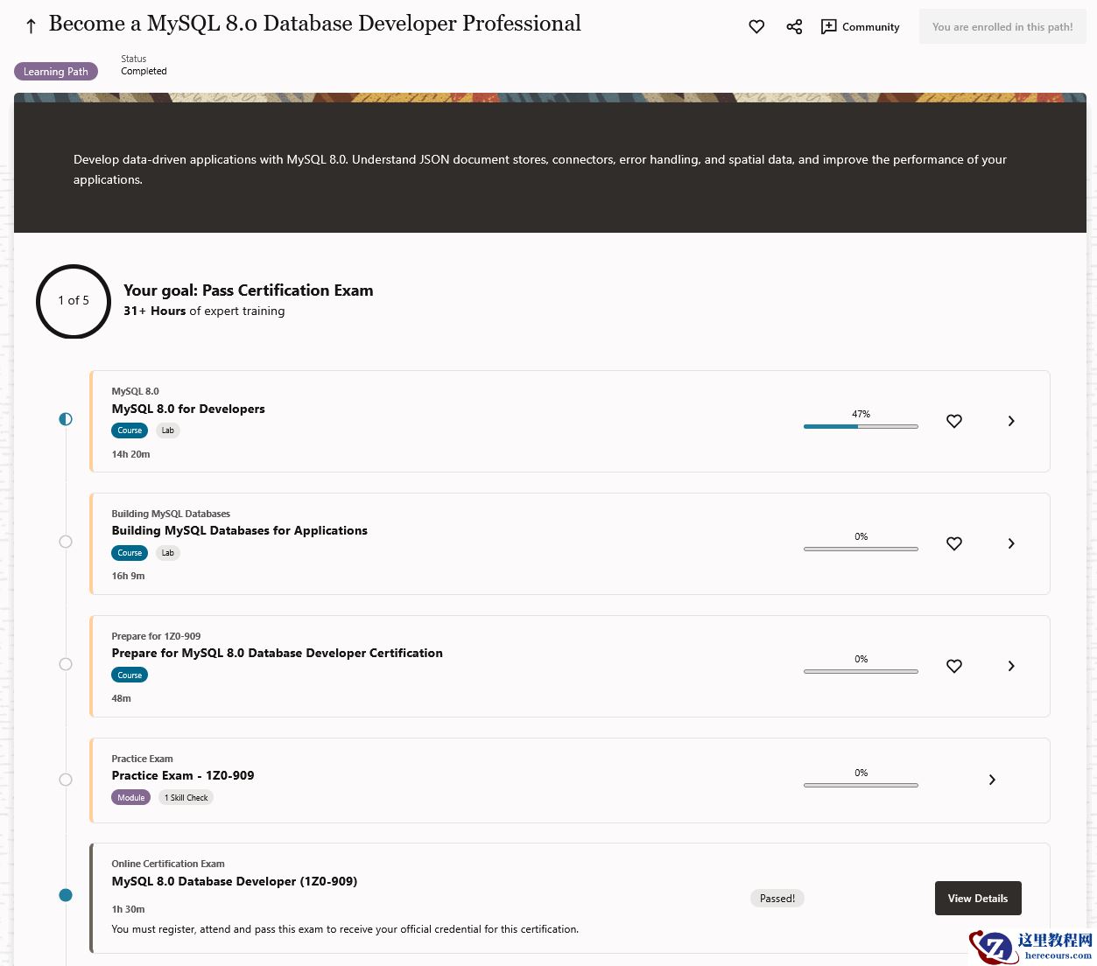The height and width of the screenshot is (966, 1097).
Task: Open the Community discussion link
Action: pyautogui.click(x=860, y=27)
